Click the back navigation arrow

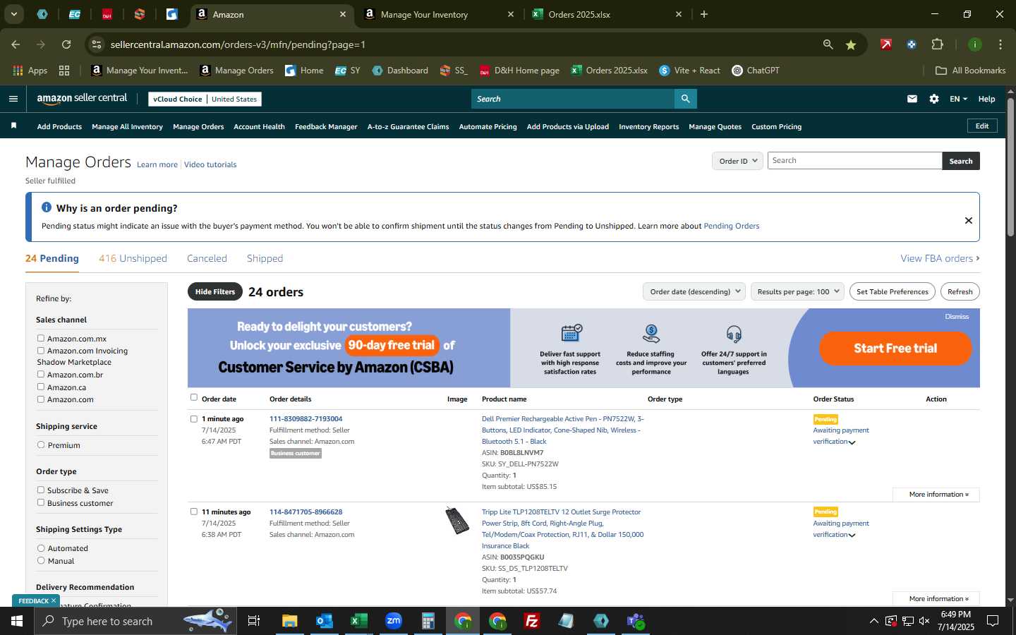tap(16, 44)
